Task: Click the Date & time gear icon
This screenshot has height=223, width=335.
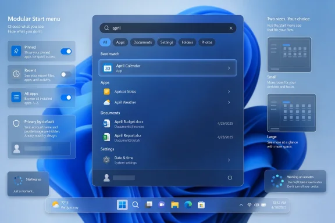Action: coord(106,160)
